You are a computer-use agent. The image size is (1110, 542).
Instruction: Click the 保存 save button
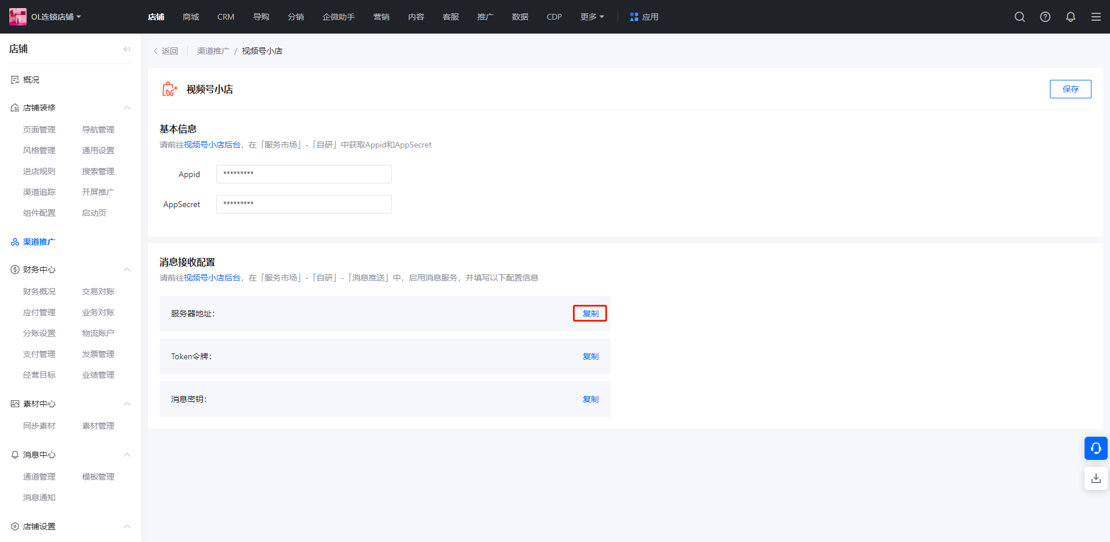1070,89
